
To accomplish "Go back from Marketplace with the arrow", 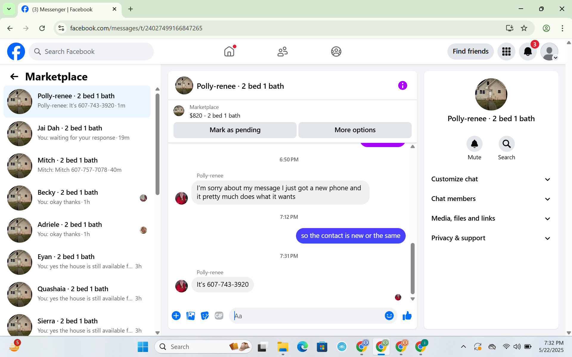I will [x=14, y=77].
